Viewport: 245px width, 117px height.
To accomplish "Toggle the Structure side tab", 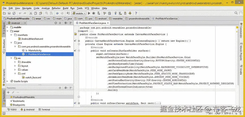I will click(x=4, y=46).
